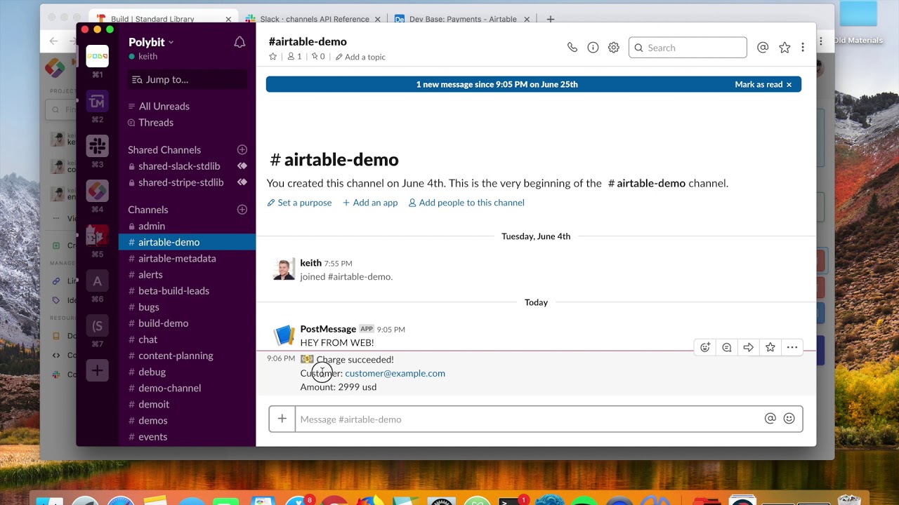Click the Channels section header
This screenshot has height=505, width=899.
(147, 210)
